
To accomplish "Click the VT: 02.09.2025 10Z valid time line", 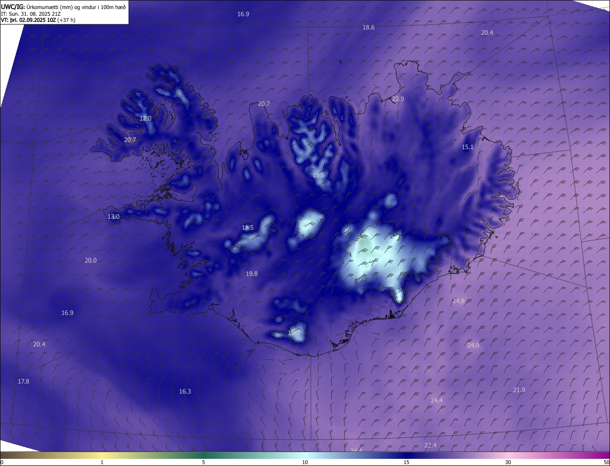I will [38, 20].
